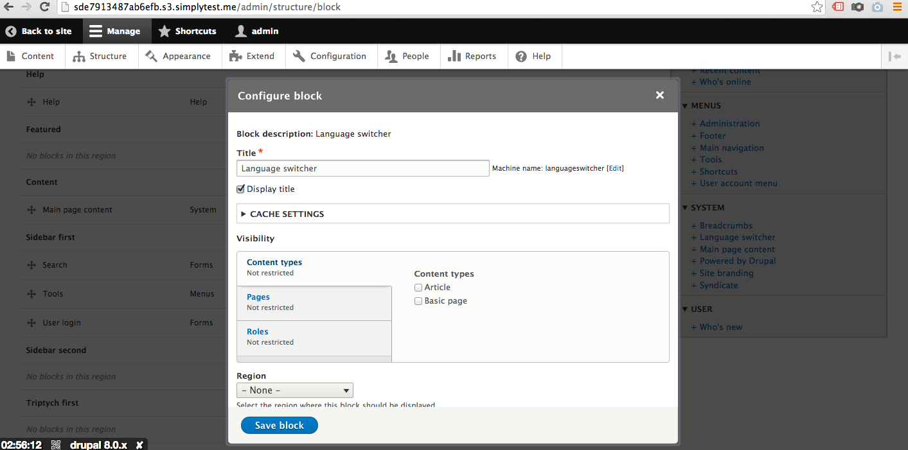Click the Syndicate link
The image size is (908, 450).
(718, 286)
